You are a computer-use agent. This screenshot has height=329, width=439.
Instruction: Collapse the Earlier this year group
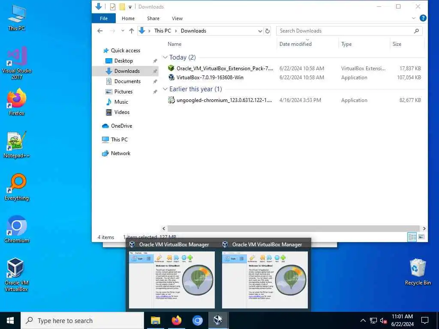165,89
